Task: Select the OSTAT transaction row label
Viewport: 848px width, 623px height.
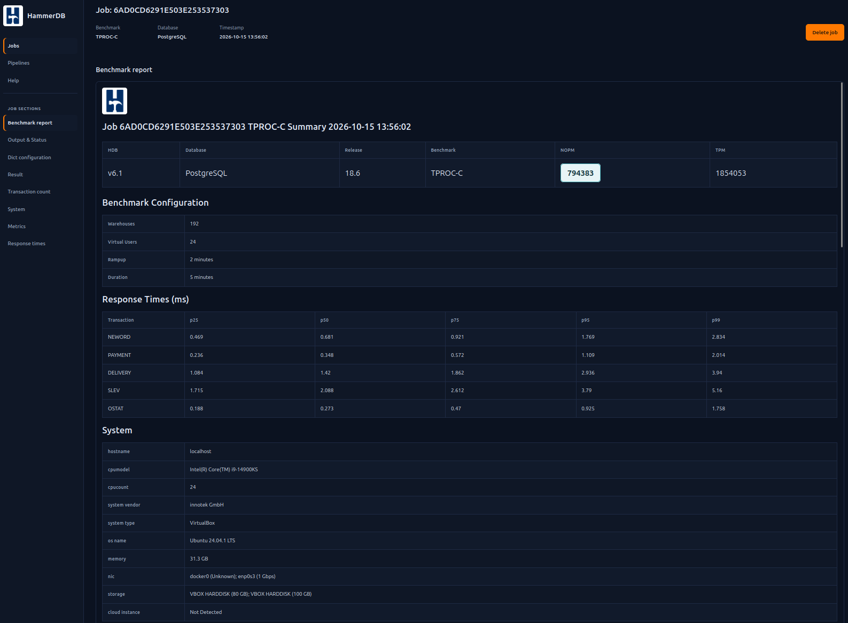Action: point(115,409)
